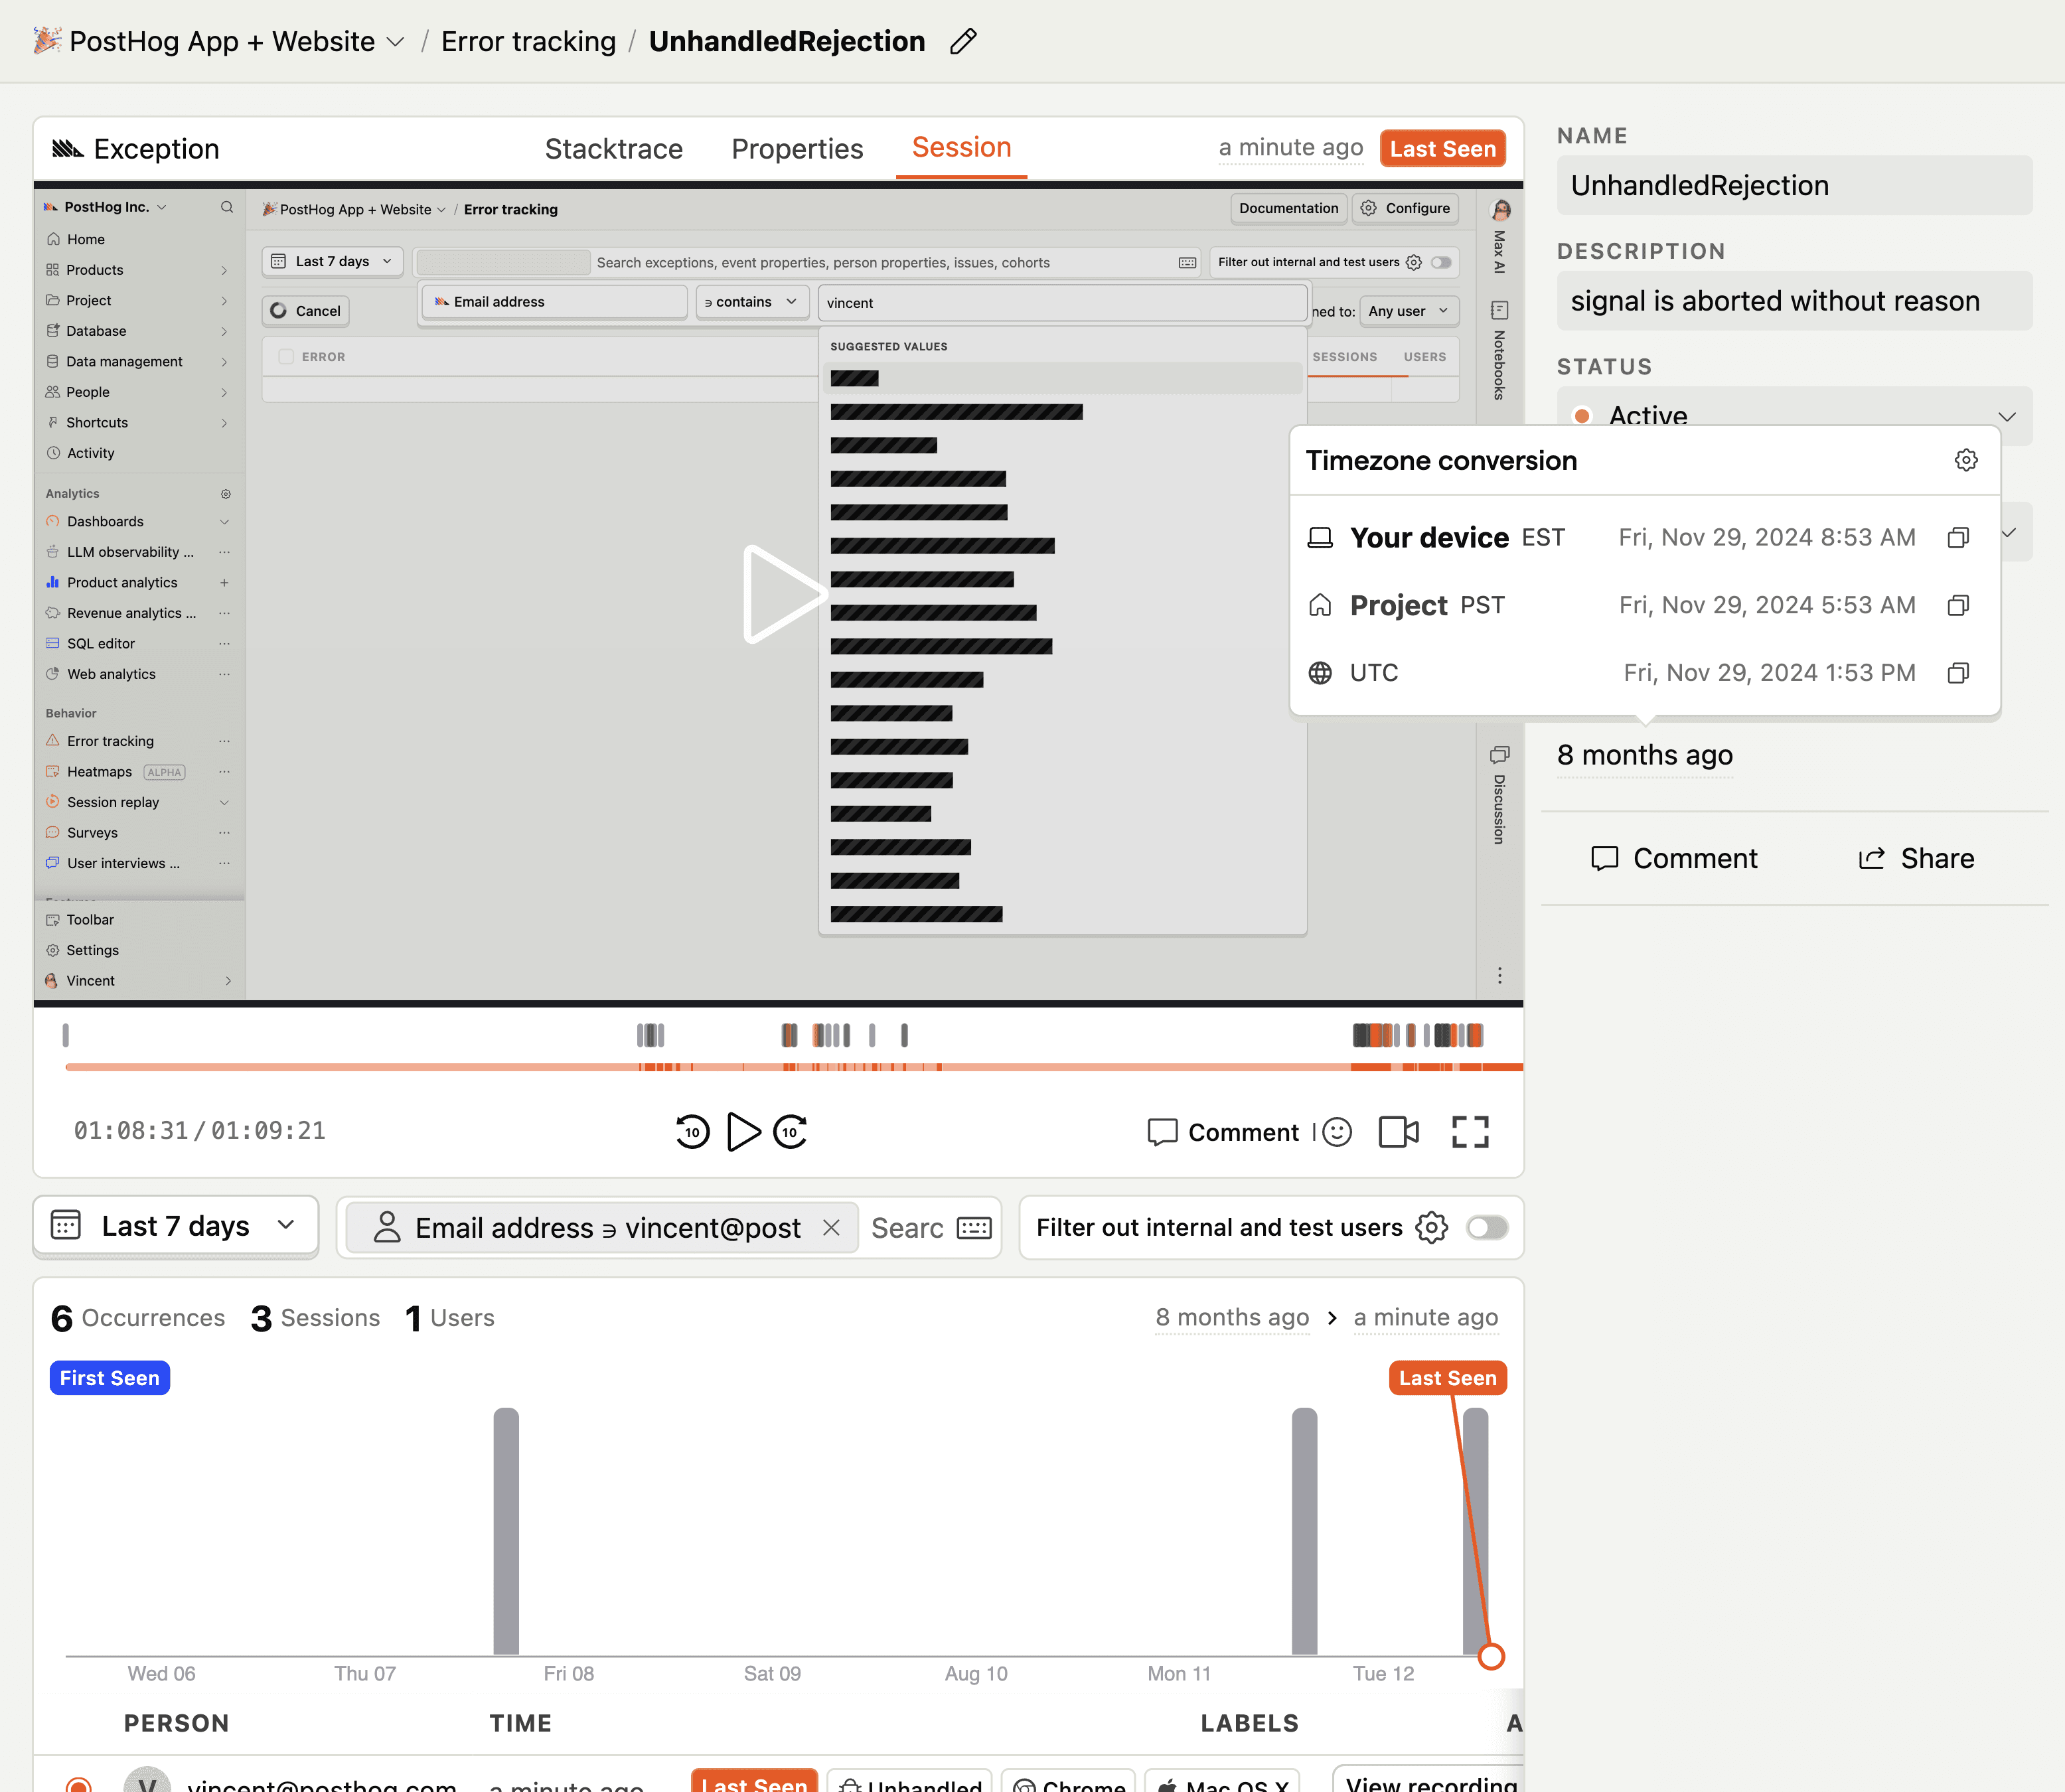
Task: Play the session recording from controls bar
Action: click(743, 1132)
